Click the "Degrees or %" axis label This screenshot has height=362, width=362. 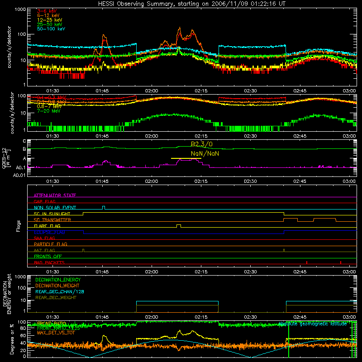pos(12,339)
